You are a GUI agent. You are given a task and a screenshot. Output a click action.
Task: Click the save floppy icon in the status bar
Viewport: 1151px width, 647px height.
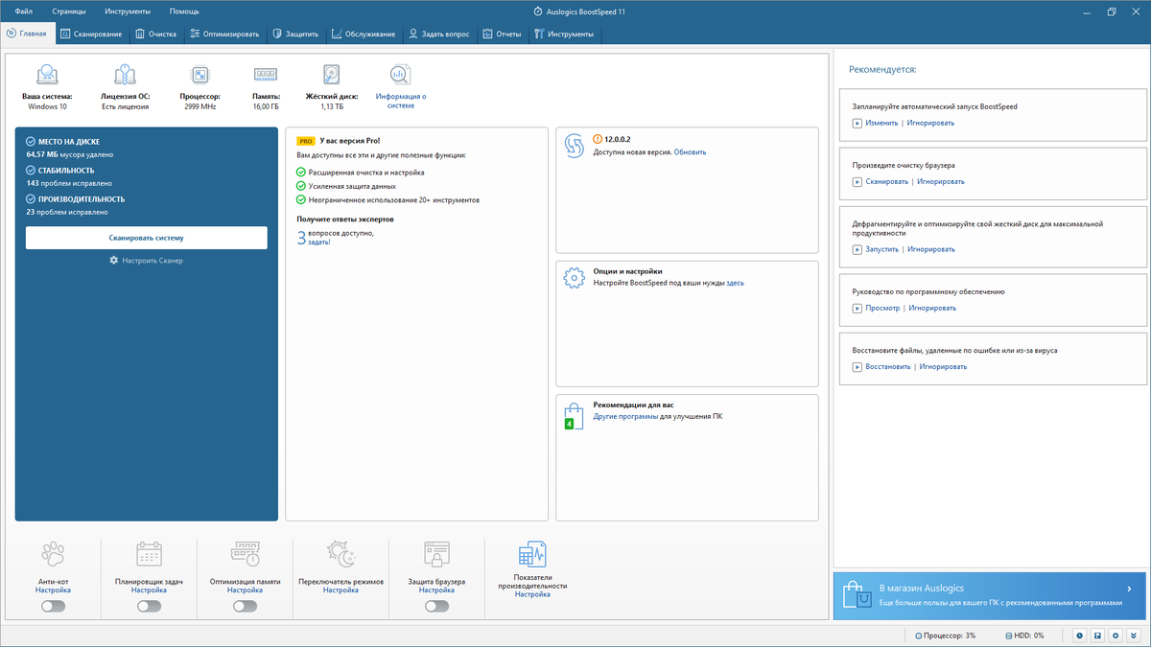pos(1097,635)
